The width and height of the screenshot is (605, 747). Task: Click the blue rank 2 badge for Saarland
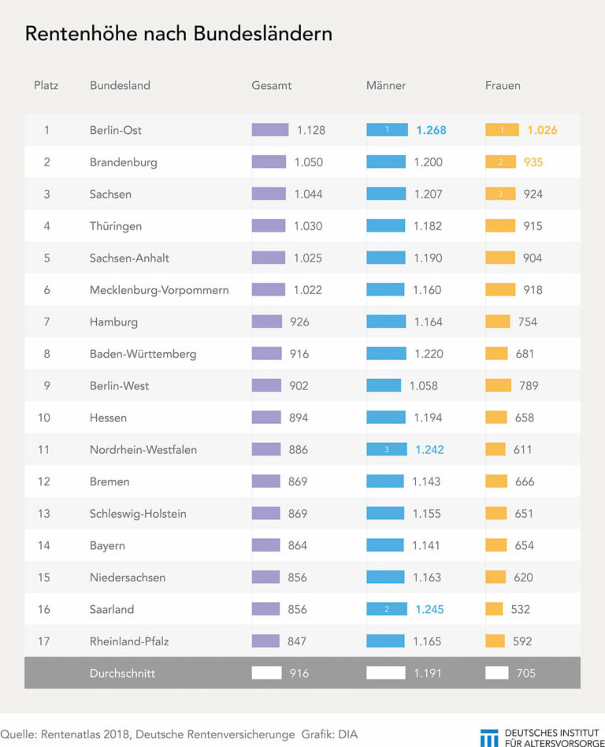[386, 609]
